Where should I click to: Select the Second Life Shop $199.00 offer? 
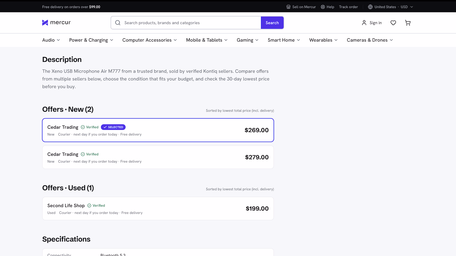pos(158,208)
